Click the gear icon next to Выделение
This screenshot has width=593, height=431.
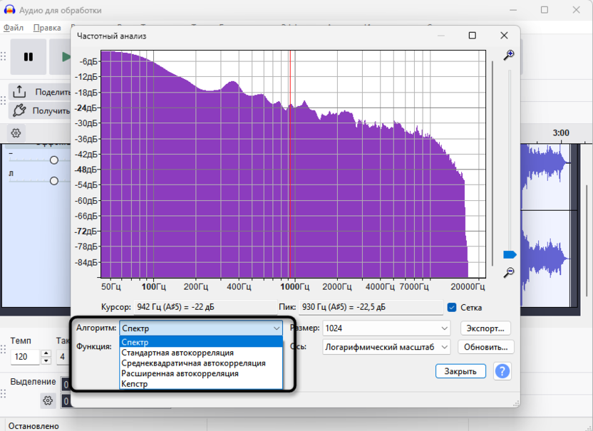coord(48,401)
